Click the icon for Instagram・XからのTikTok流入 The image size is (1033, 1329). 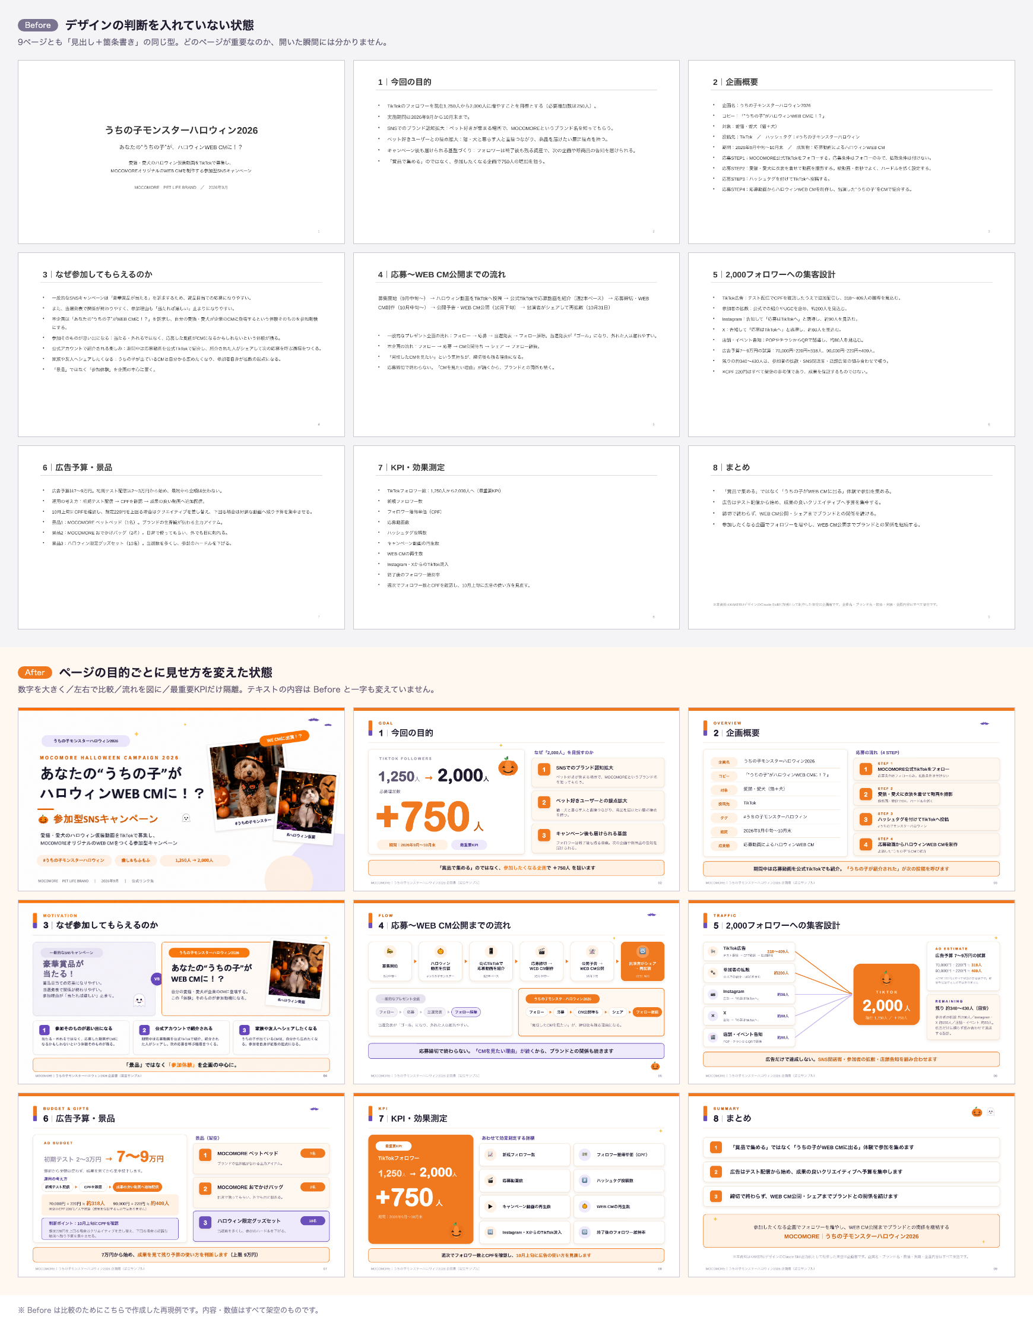click(490, 1232)
